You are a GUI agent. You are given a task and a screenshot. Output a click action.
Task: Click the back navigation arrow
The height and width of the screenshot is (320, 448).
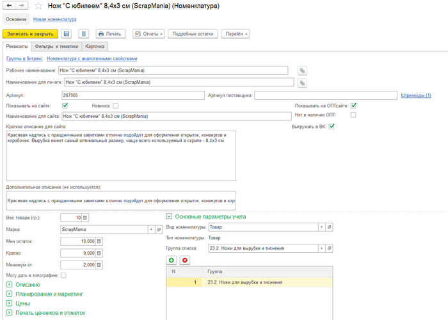pyautogui.click(x=9, y=6)
